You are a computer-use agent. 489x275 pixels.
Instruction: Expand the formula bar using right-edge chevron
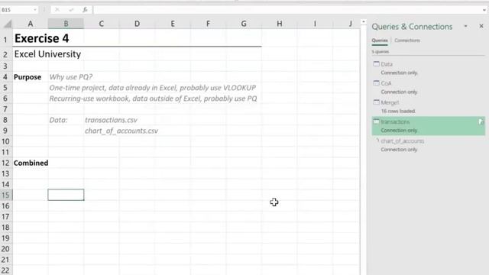click(x=484, y=10)
